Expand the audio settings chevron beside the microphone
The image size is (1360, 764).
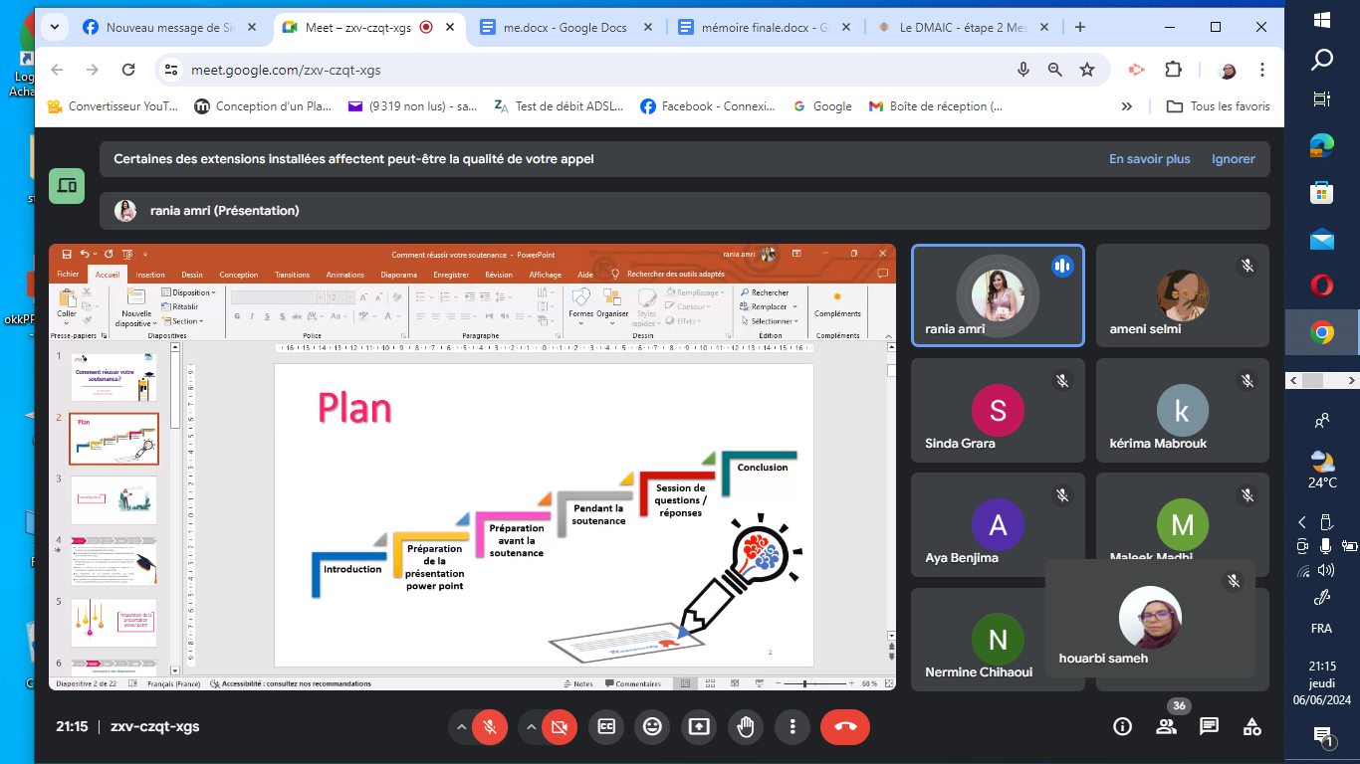click(461, 727)
